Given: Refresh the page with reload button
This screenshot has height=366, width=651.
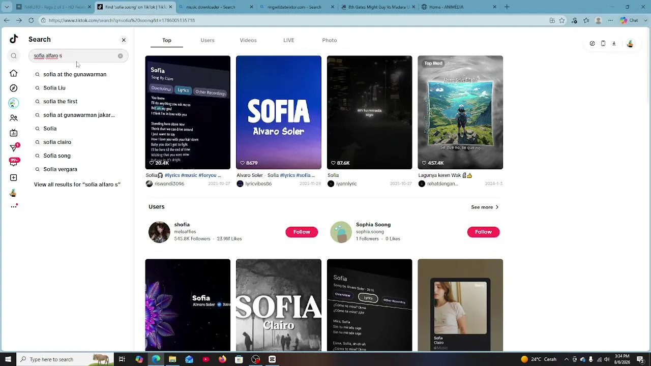Looking at the screenshot, I should tap(31, 20).
